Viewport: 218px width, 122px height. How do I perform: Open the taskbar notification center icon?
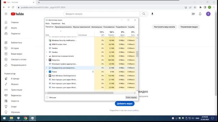pos(213,118)
